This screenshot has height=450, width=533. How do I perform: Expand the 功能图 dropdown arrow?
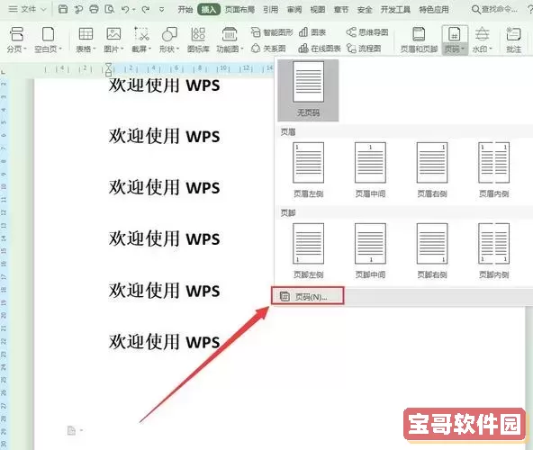241,49
